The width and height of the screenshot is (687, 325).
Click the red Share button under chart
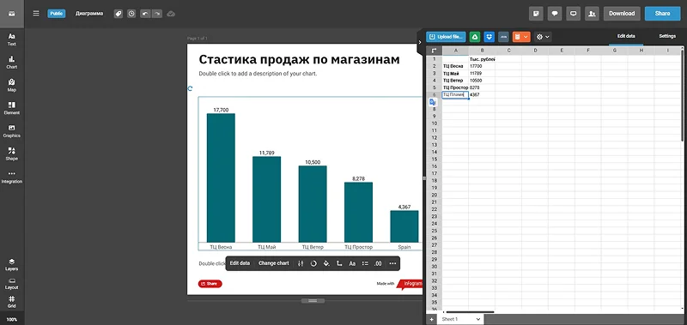[210, 284]
